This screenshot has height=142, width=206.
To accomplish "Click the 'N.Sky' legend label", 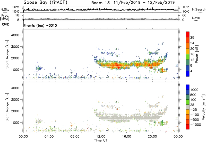I will point(5,9).
